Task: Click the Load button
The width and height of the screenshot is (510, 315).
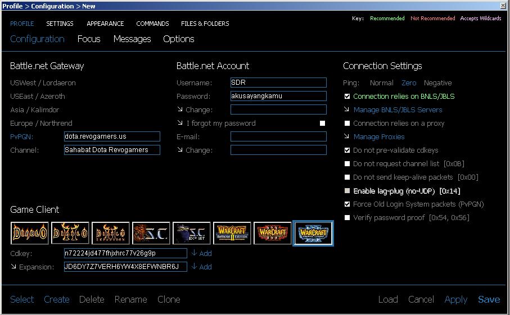Action: [x=388, y=299]
